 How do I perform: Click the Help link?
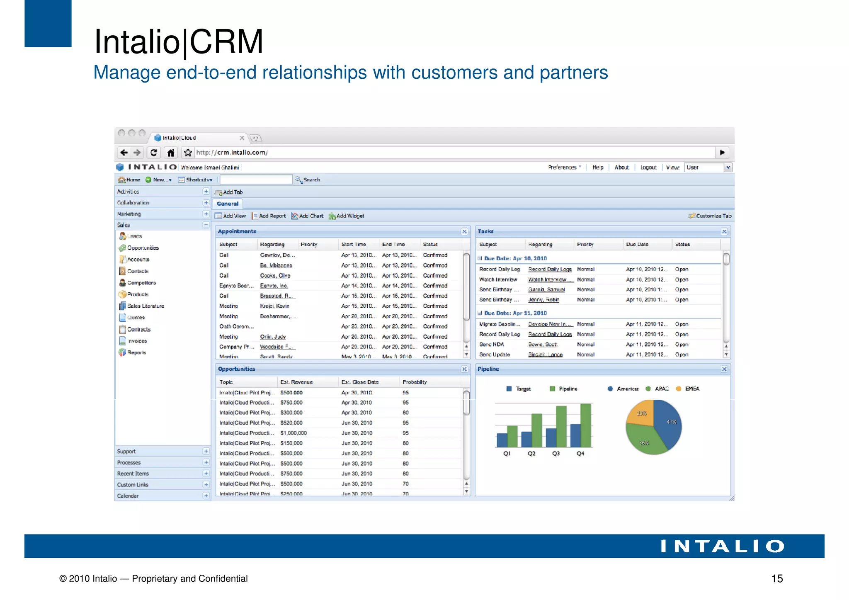click(x=598, y=167)
